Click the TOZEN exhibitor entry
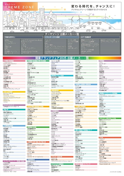 coord(54,102)
